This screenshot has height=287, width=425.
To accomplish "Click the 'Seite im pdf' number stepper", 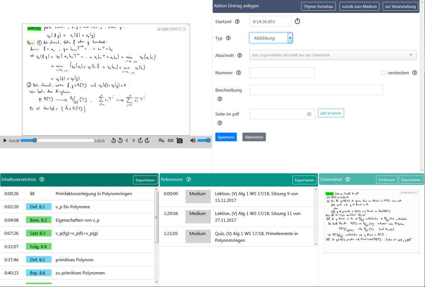I will pyautogui.click(x=309, y=114).
